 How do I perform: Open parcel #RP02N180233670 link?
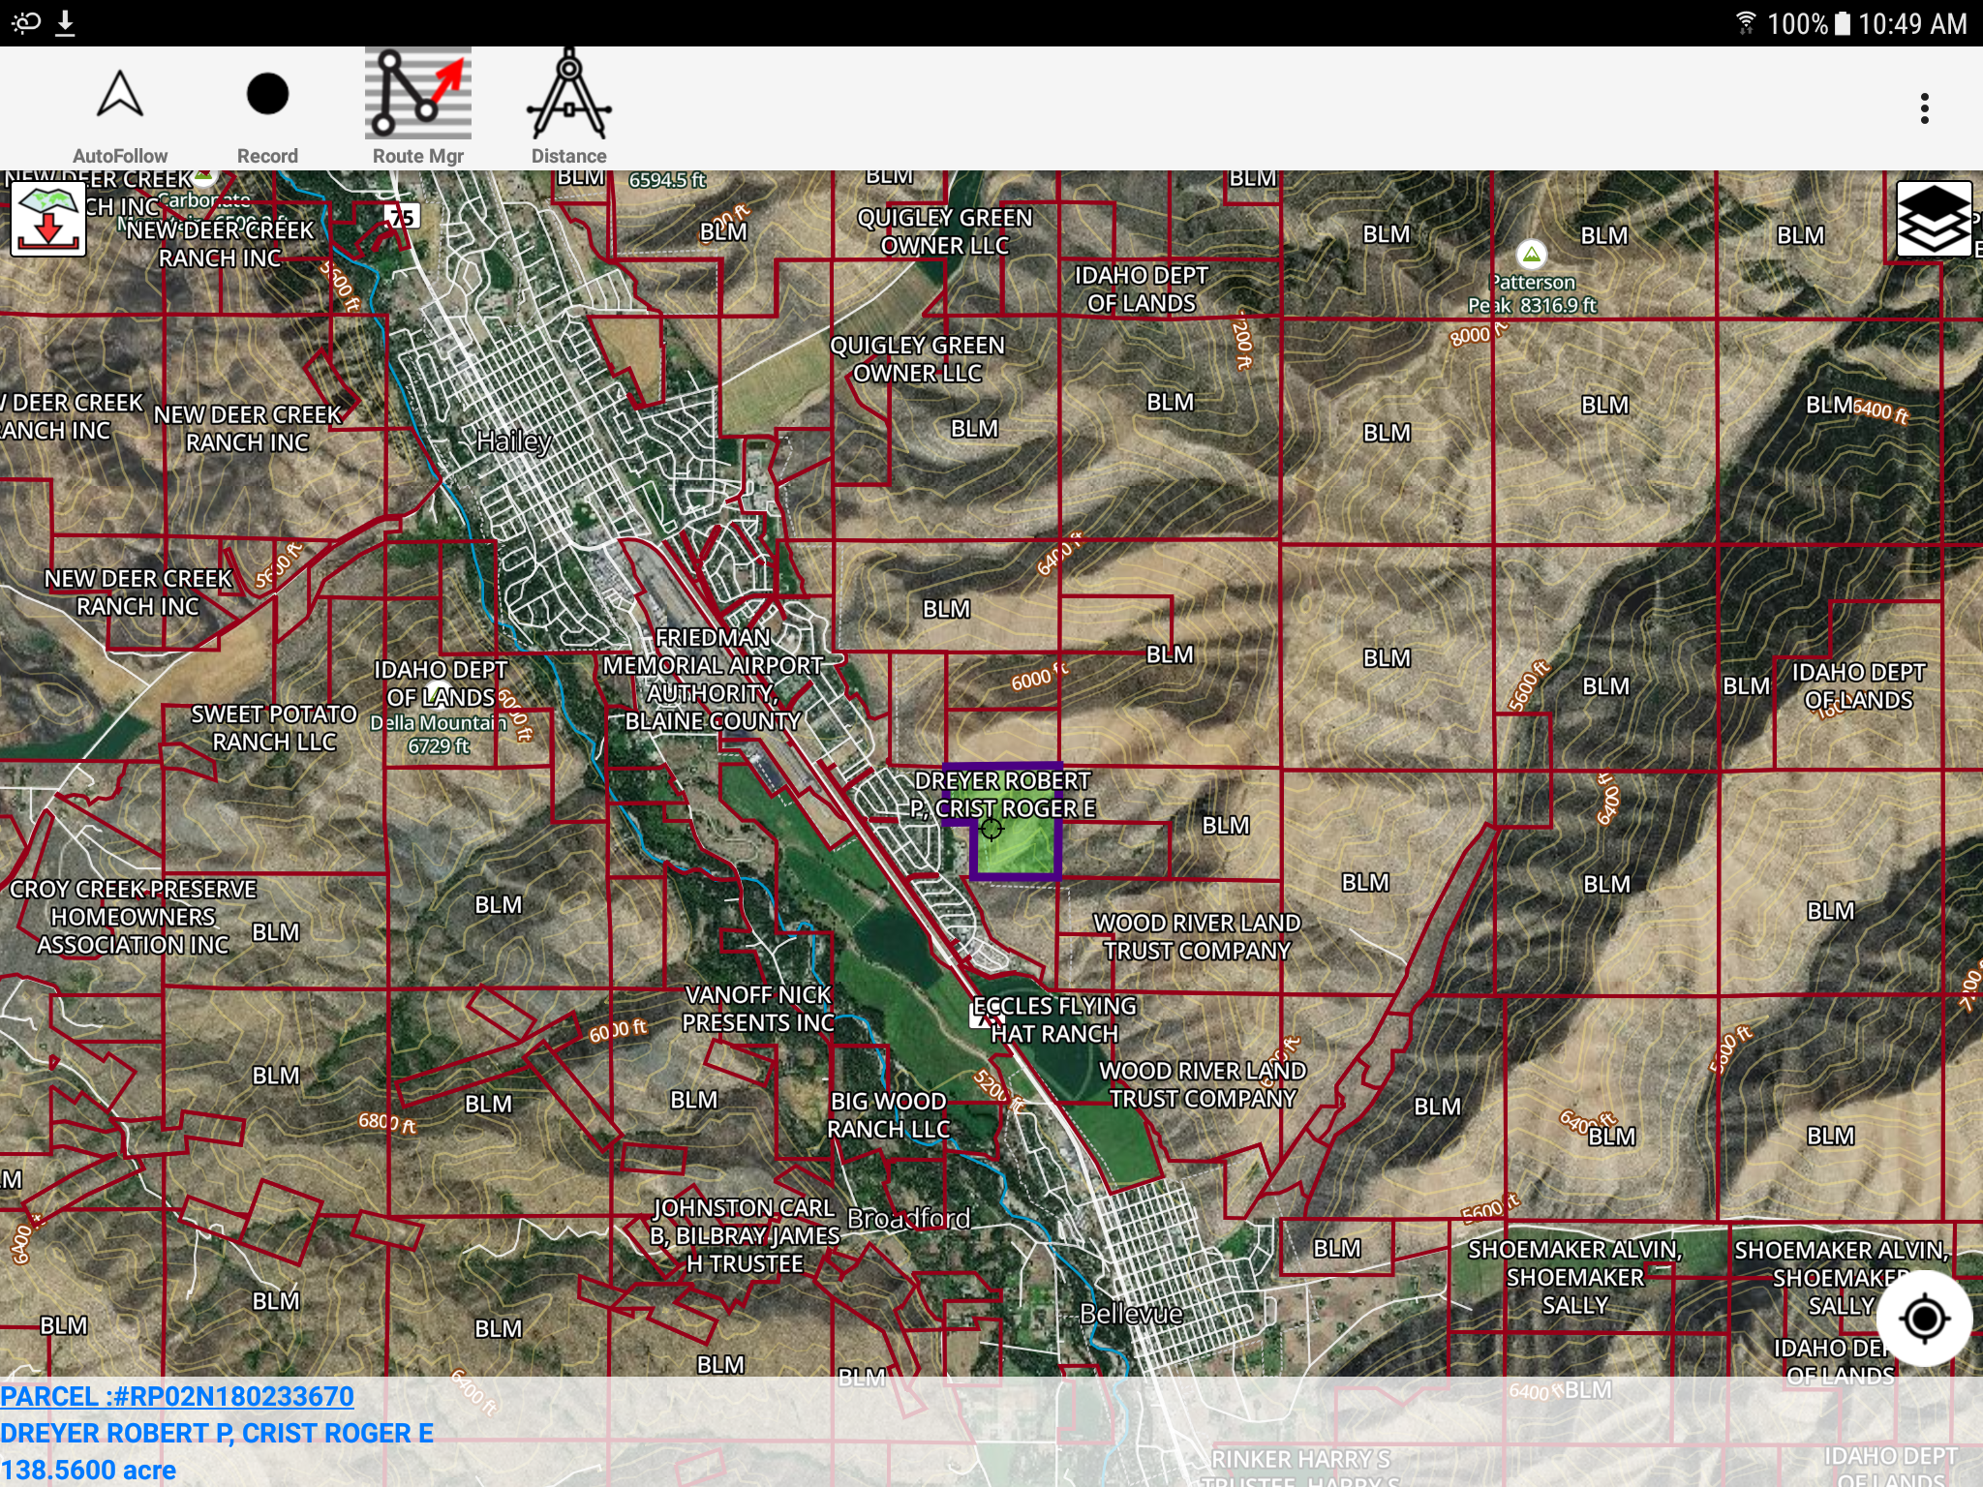177,1396
